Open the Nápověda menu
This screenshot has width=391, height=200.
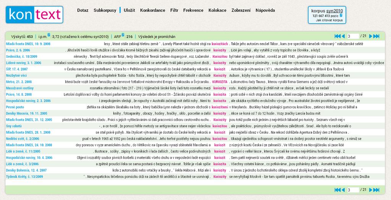[265, 10]
